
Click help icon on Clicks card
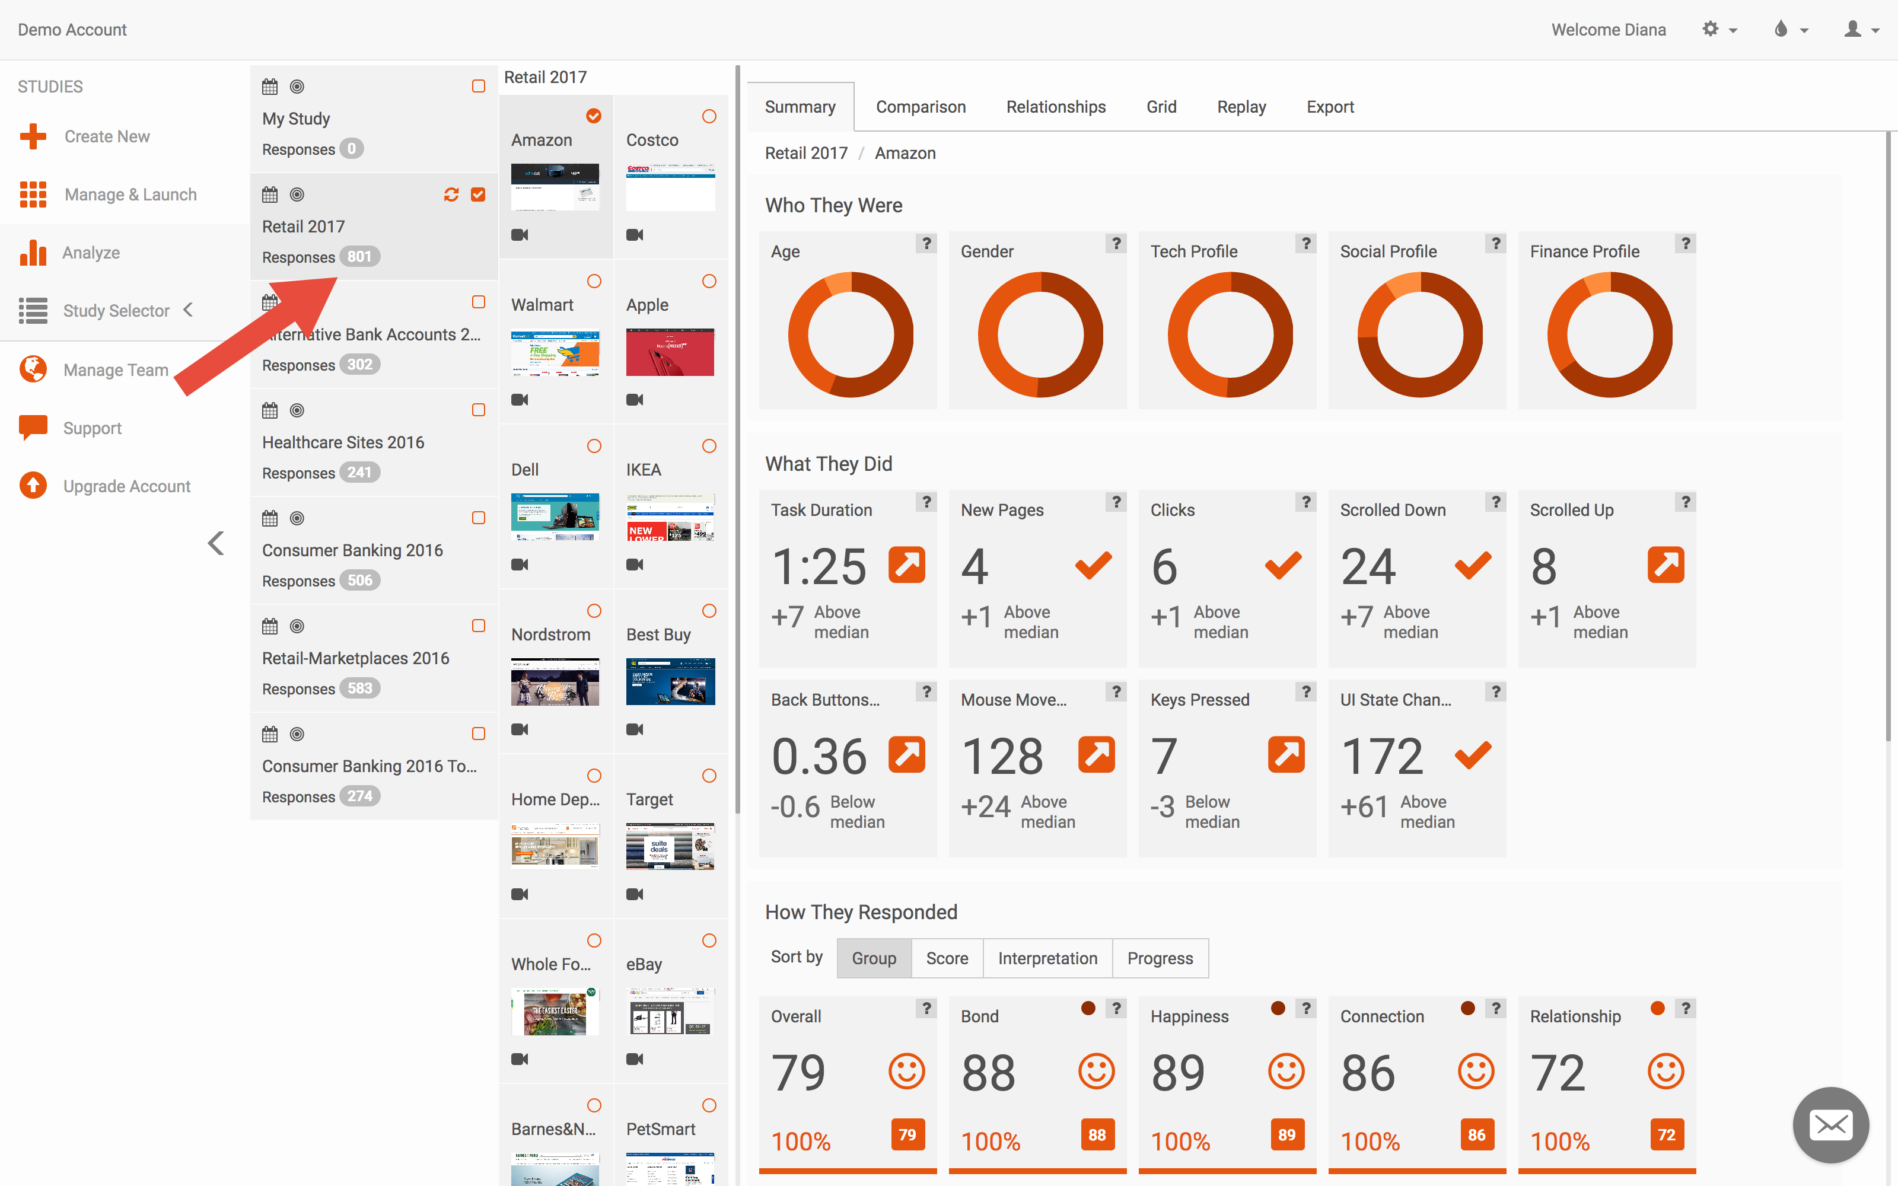pyautogui.click(x=1306, y=502)
